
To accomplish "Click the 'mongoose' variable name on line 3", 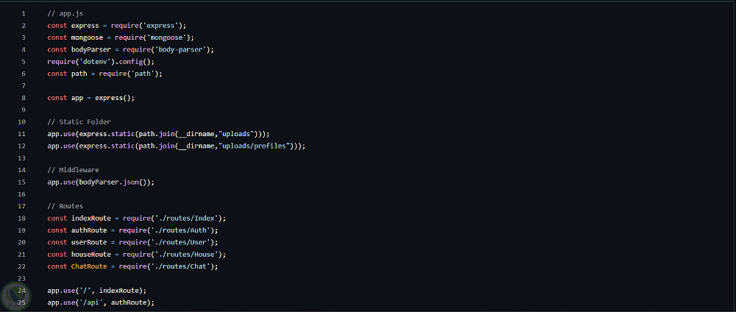I will tap(88, 38).
